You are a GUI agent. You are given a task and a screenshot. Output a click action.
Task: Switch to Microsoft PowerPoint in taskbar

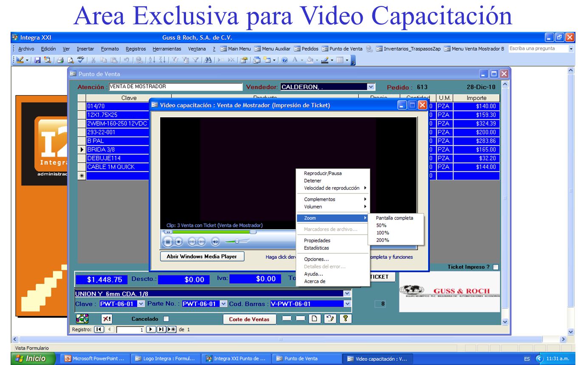[95, 359]
